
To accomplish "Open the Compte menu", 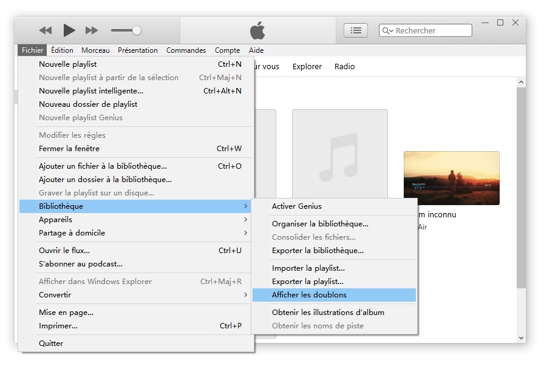I will [227, 50].
